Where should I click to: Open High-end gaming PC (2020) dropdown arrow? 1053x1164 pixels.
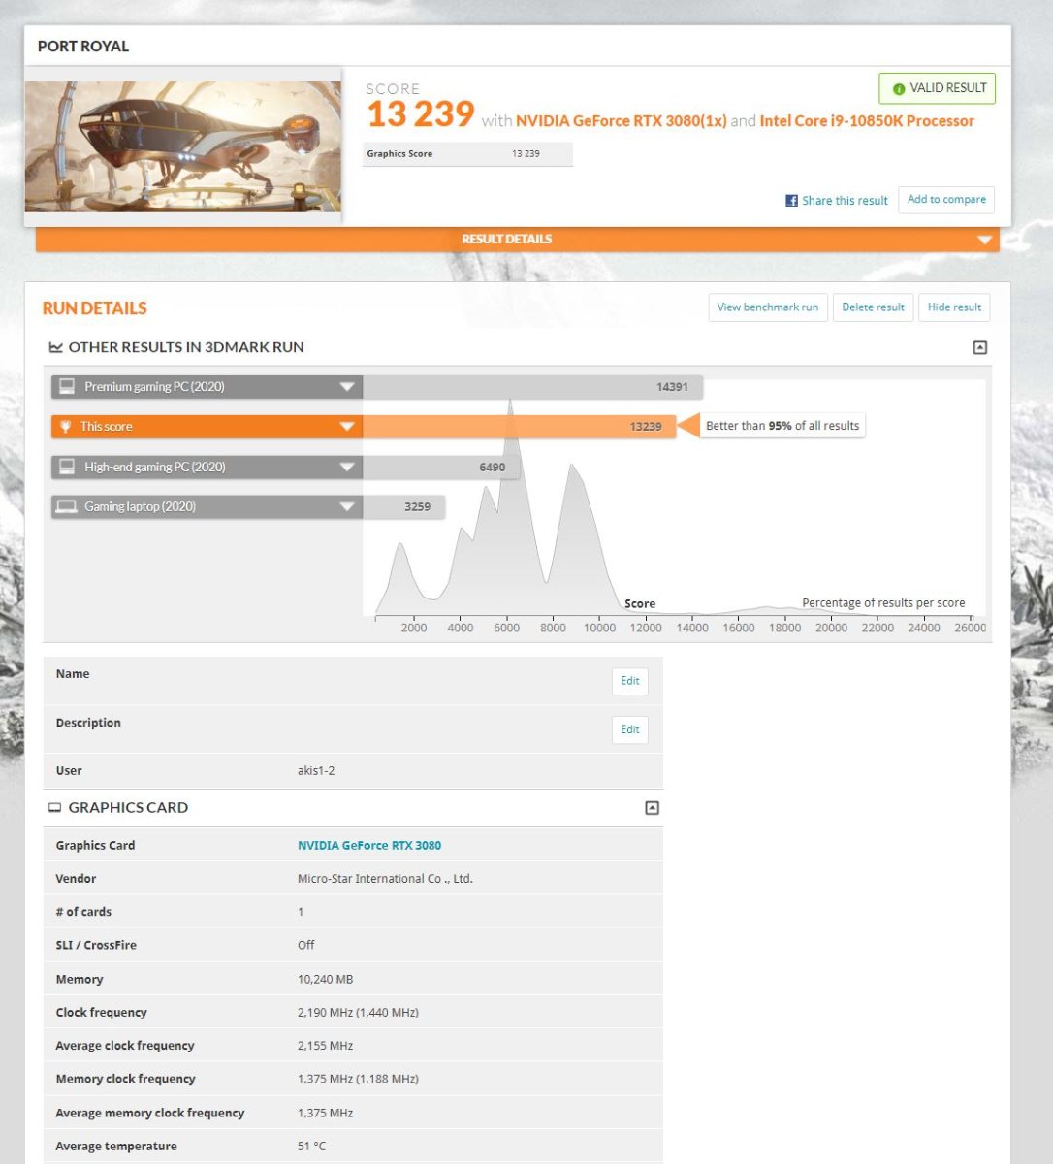(x=346, y=468)
